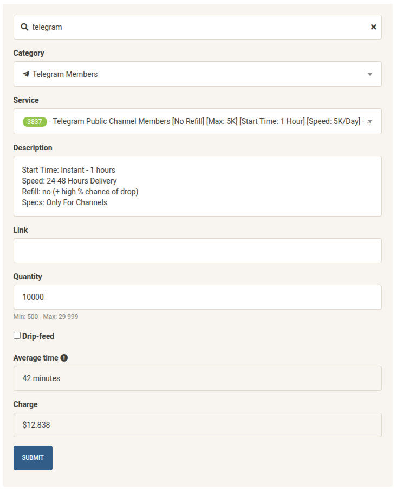
Task: Click the Charge field showing $12.838
Action: [x=197, y=425]
